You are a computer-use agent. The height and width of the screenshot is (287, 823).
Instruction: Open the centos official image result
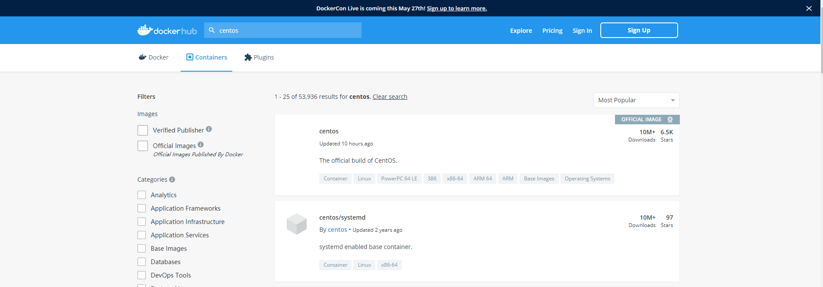329,131
